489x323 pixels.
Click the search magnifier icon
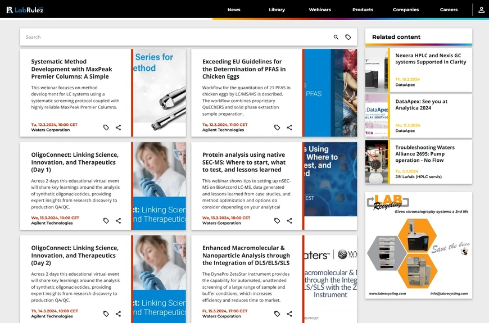tap(336, 37)
